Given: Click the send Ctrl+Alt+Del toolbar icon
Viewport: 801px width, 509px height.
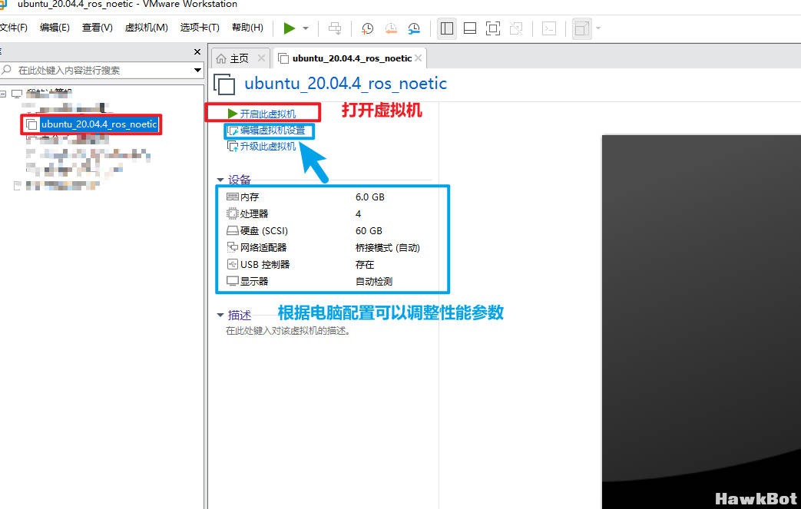Looking at the screenshot, I should click(335, 28).
